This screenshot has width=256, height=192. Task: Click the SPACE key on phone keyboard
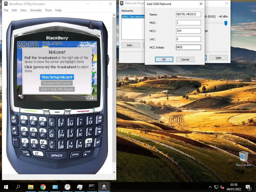57,155
